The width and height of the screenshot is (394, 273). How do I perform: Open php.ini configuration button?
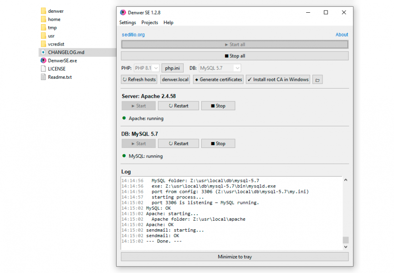click(172, 68)
